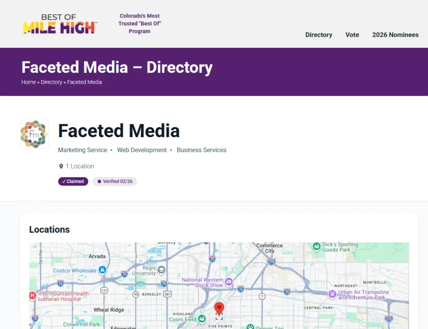Open the 2026 Nominees page

click(x=395, y=35)
